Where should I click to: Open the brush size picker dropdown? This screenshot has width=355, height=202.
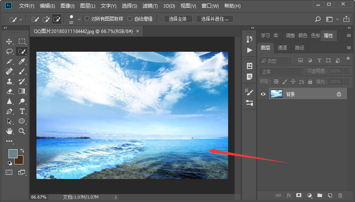click(x=79, y=19)
